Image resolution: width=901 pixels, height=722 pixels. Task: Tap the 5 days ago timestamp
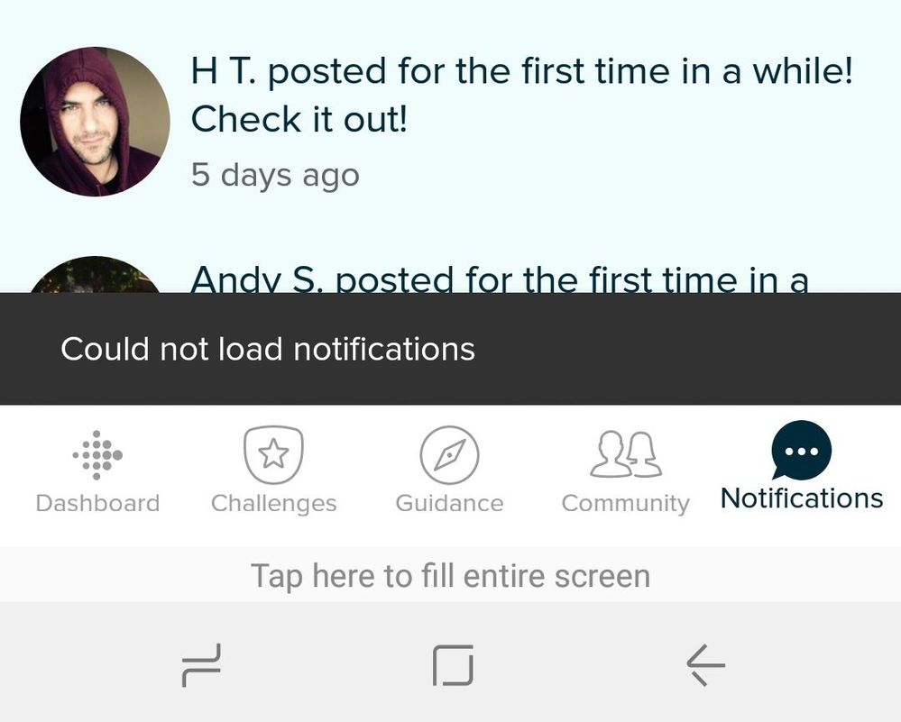point(275,175)
